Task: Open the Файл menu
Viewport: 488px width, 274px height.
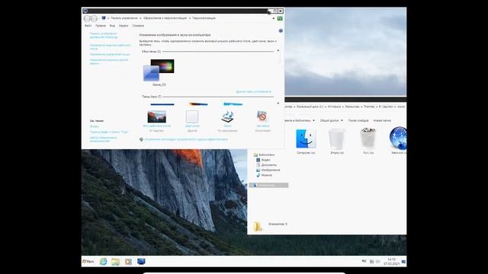Action: [88, 26]
